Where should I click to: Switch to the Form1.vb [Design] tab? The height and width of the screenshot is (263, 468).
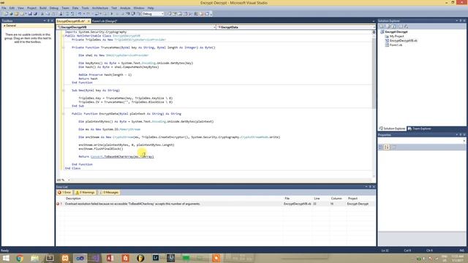(x=105, y=21)
